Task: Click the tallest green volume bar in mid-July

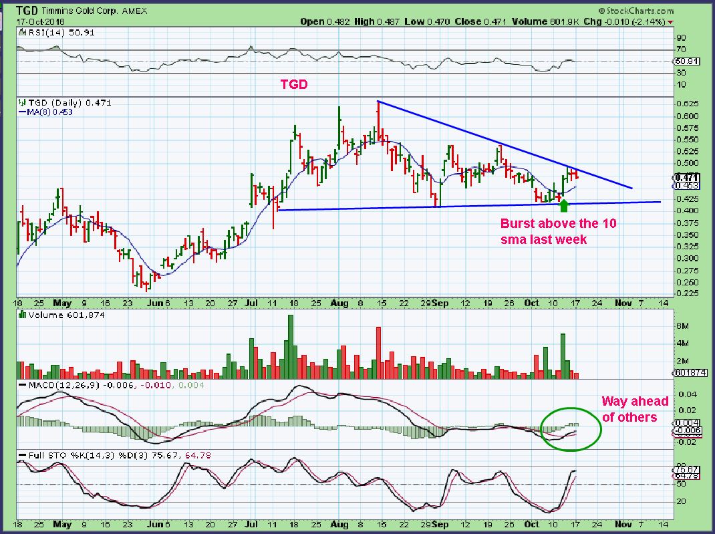Action: pyautogui.click(x=291, y=347)
